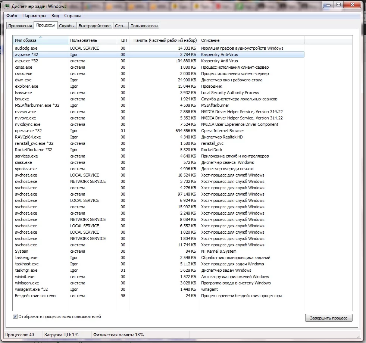Open the Справка menu
The height and width of the screenshot is (343, 366).
pyautogui.click(x=72, y=16)
